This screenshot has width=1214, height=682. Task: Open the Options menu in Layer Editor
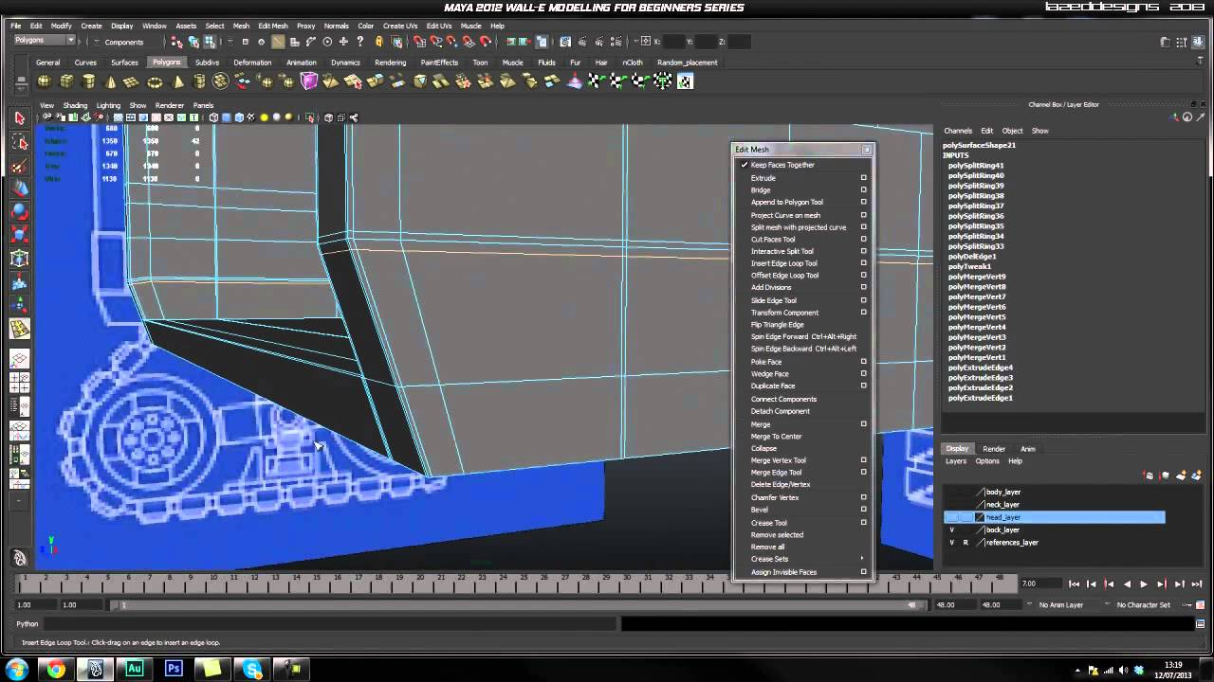click(x=987, y=461)
